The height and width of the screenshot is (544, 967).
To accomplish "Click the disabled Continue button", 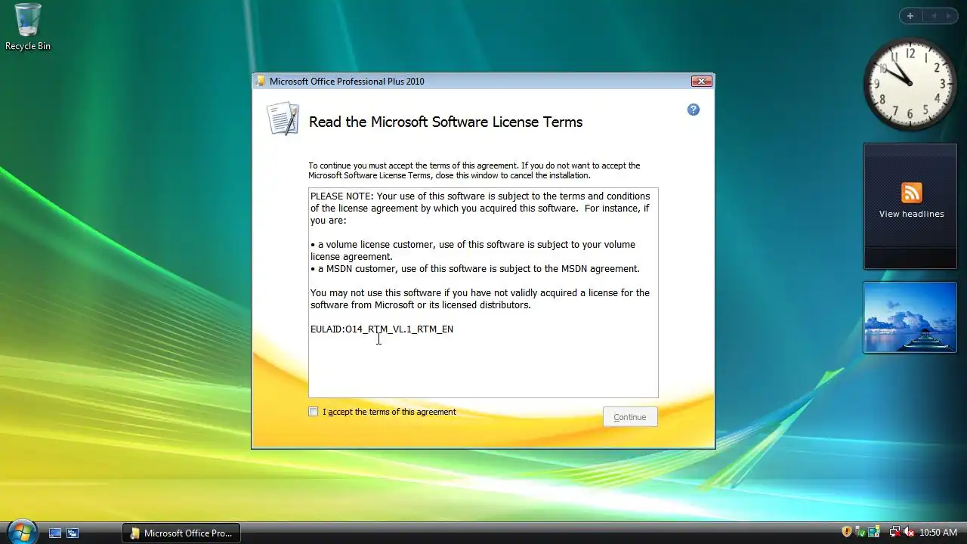I will coord(630,417).
